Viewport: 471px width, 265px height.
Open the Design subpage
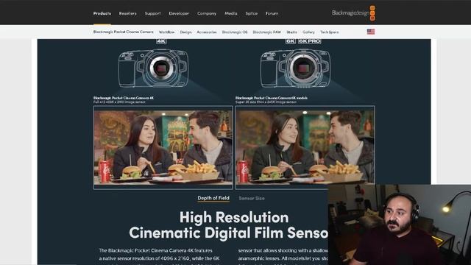click(185, 32)
